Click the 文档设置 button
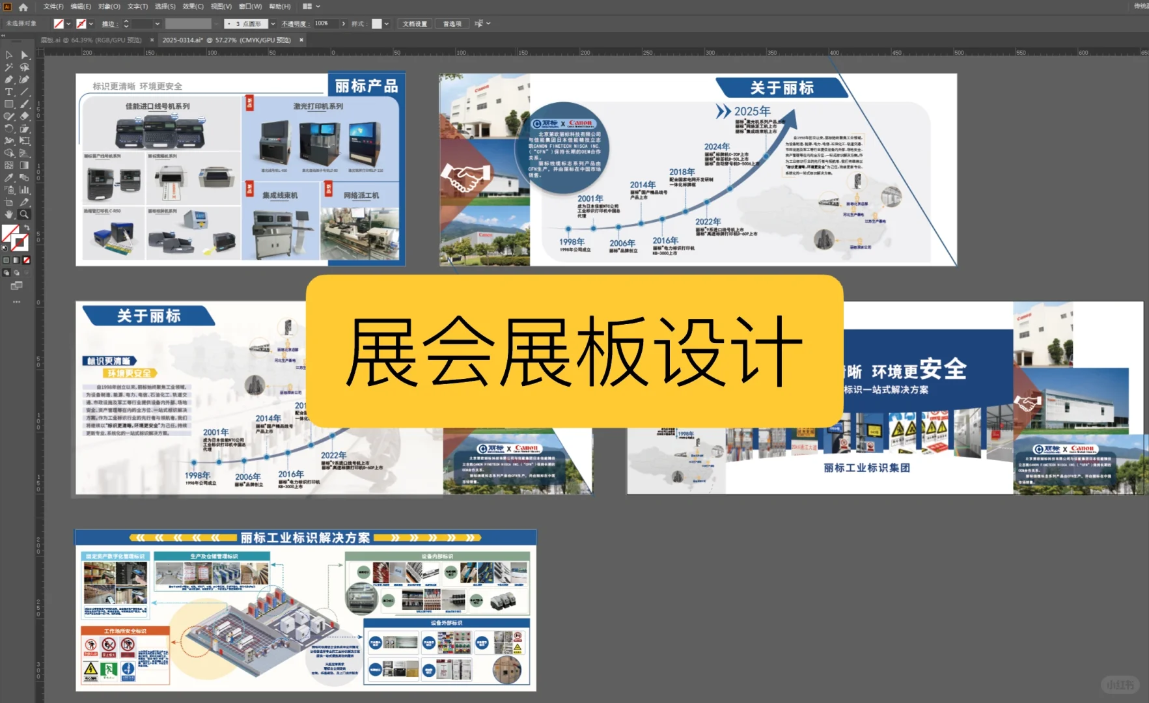Screen dimensions: 1149x703 pyautogui.click(x=415, y=23)
